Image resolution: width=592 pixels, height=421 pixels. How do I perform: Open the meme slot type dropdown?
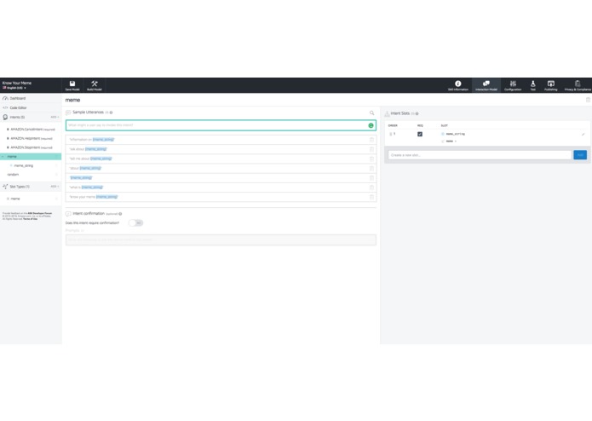451,141
